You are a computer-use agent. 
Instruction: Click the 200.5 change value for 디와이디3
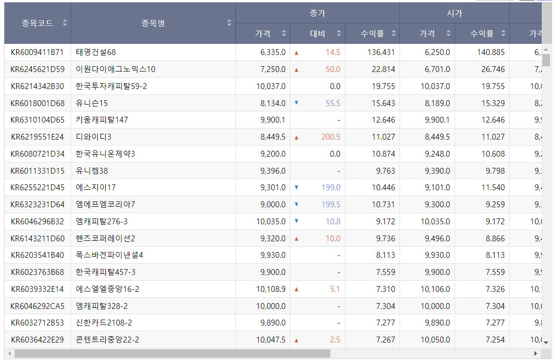(331, 137)
